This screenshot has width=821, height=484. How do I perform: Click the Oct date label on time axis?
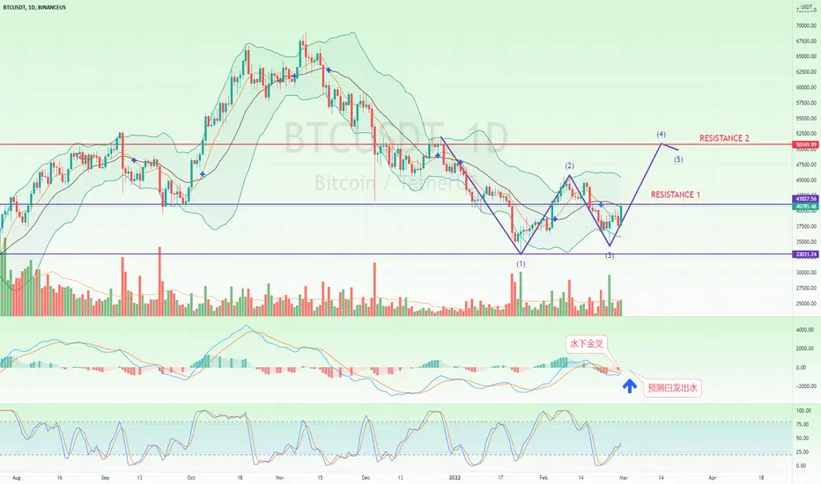pyautogui.click(x=191, y=478)
